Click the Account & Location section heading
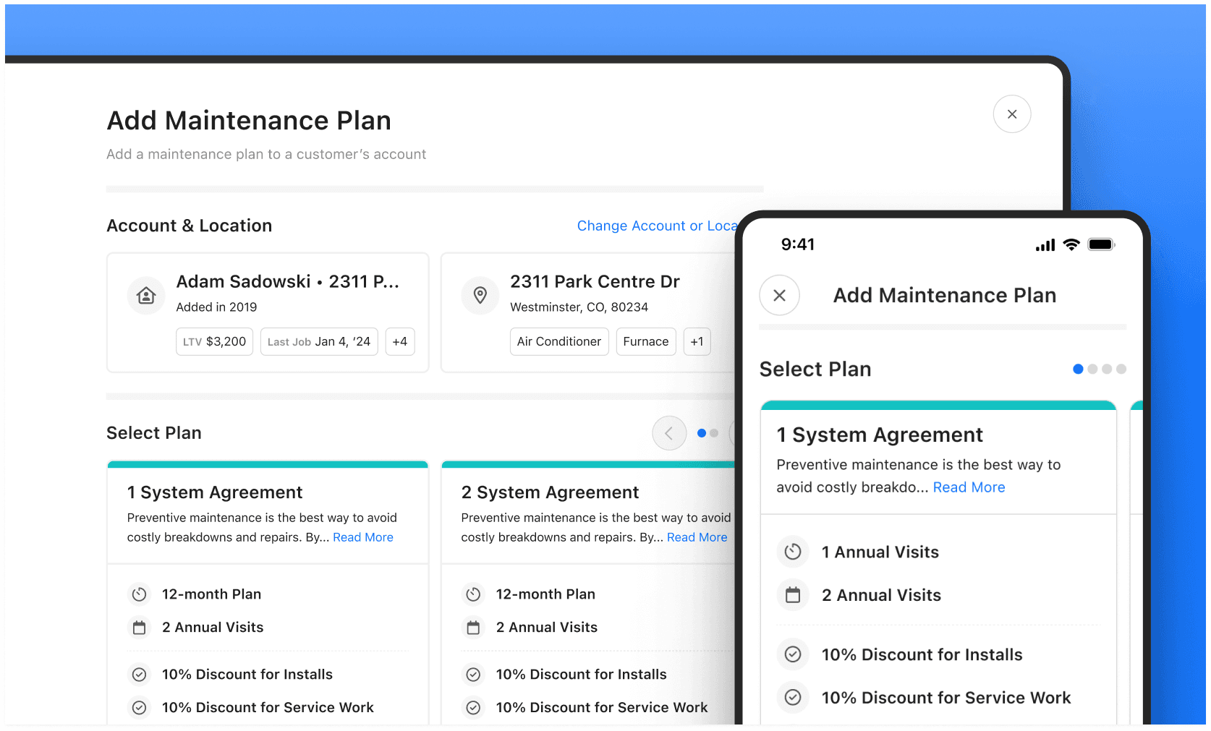This screenshot has width=1211, height=731. pos(189,226)
